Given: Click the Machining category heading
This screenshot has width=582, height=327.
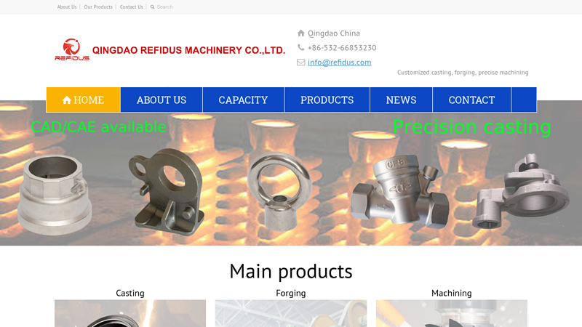Looking at the screenshot, I should (451, 293).
